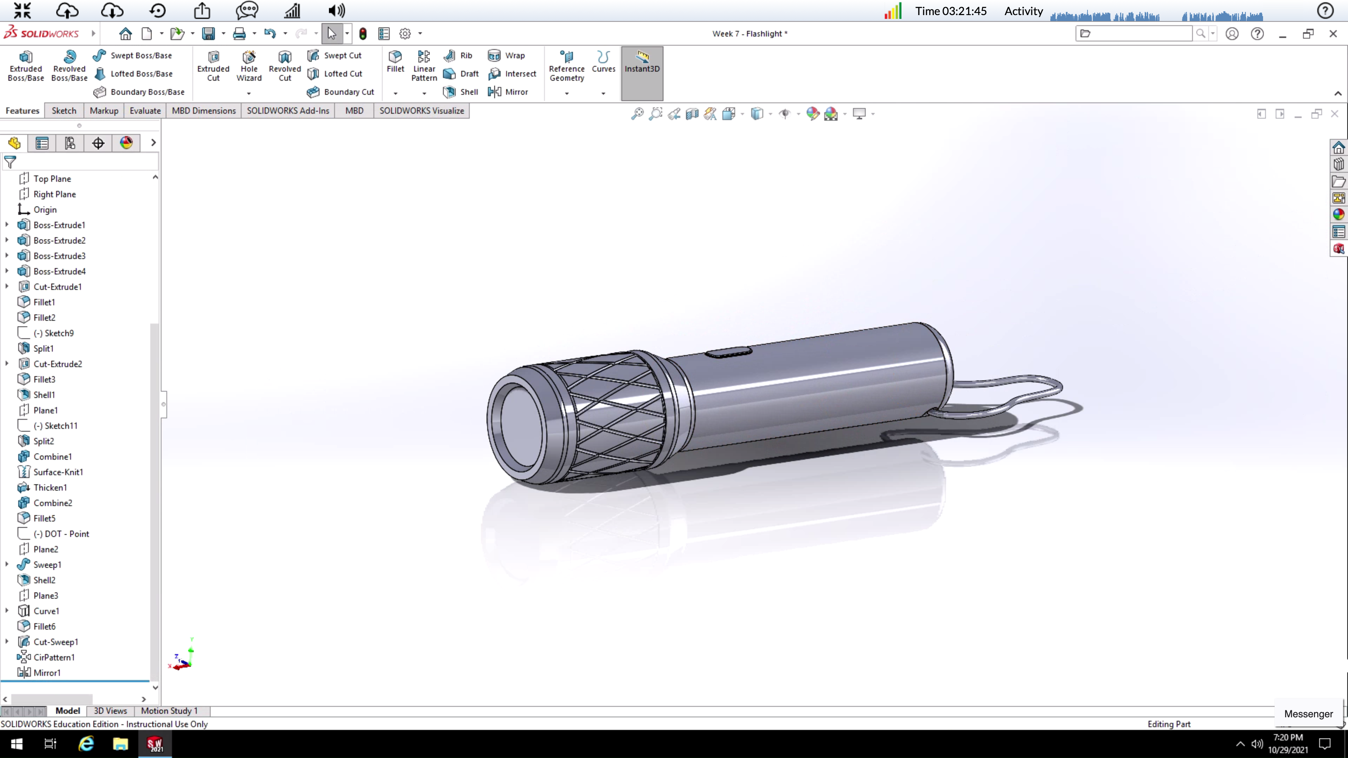Click the Rebuild traffic light icon

pyautogui.click(x=363, y=34)
